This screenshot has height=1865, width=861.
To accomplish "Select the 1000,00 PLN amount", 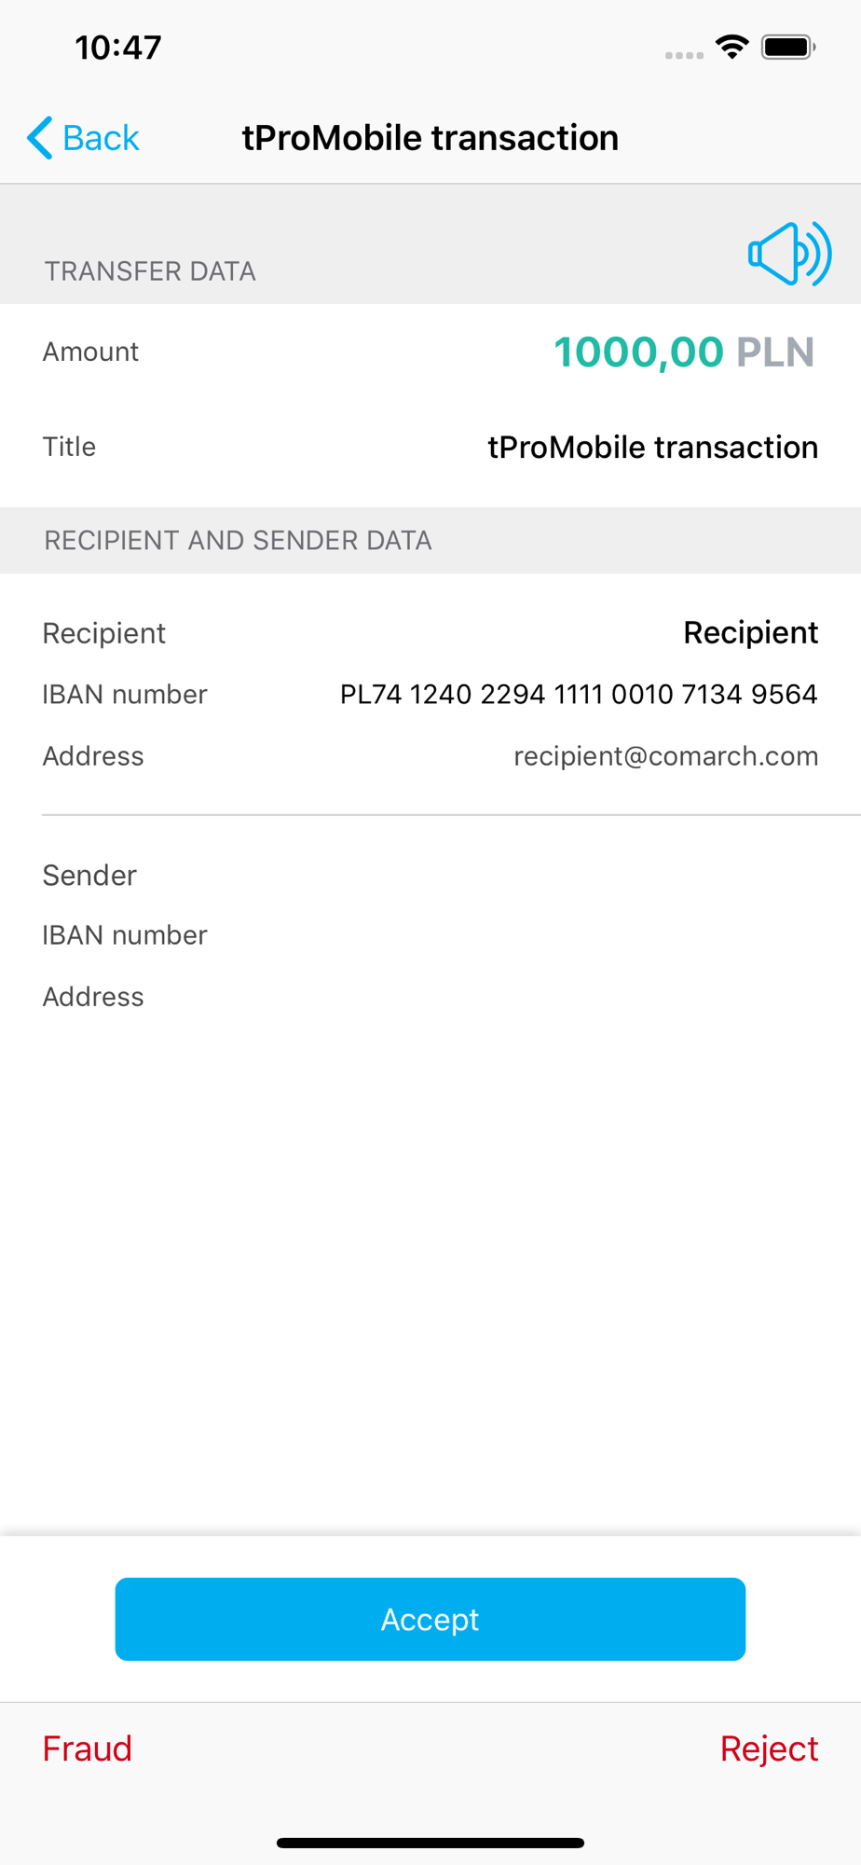I will click(684, 352).
